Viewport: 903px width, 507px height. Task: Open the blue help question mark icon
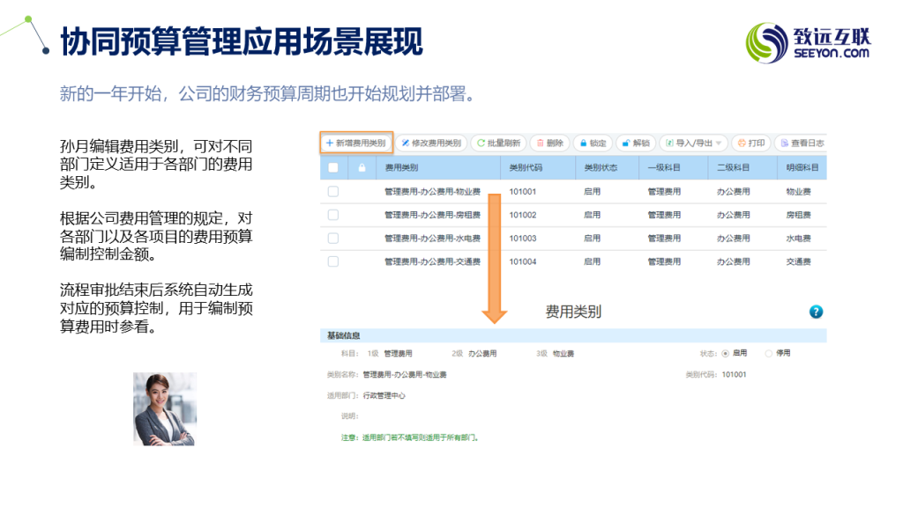[816, 312]
